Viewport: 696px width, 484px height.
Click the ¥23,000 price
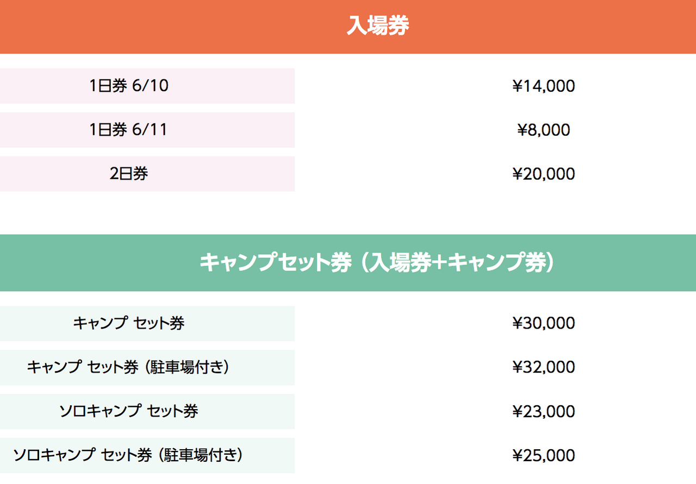544,411
